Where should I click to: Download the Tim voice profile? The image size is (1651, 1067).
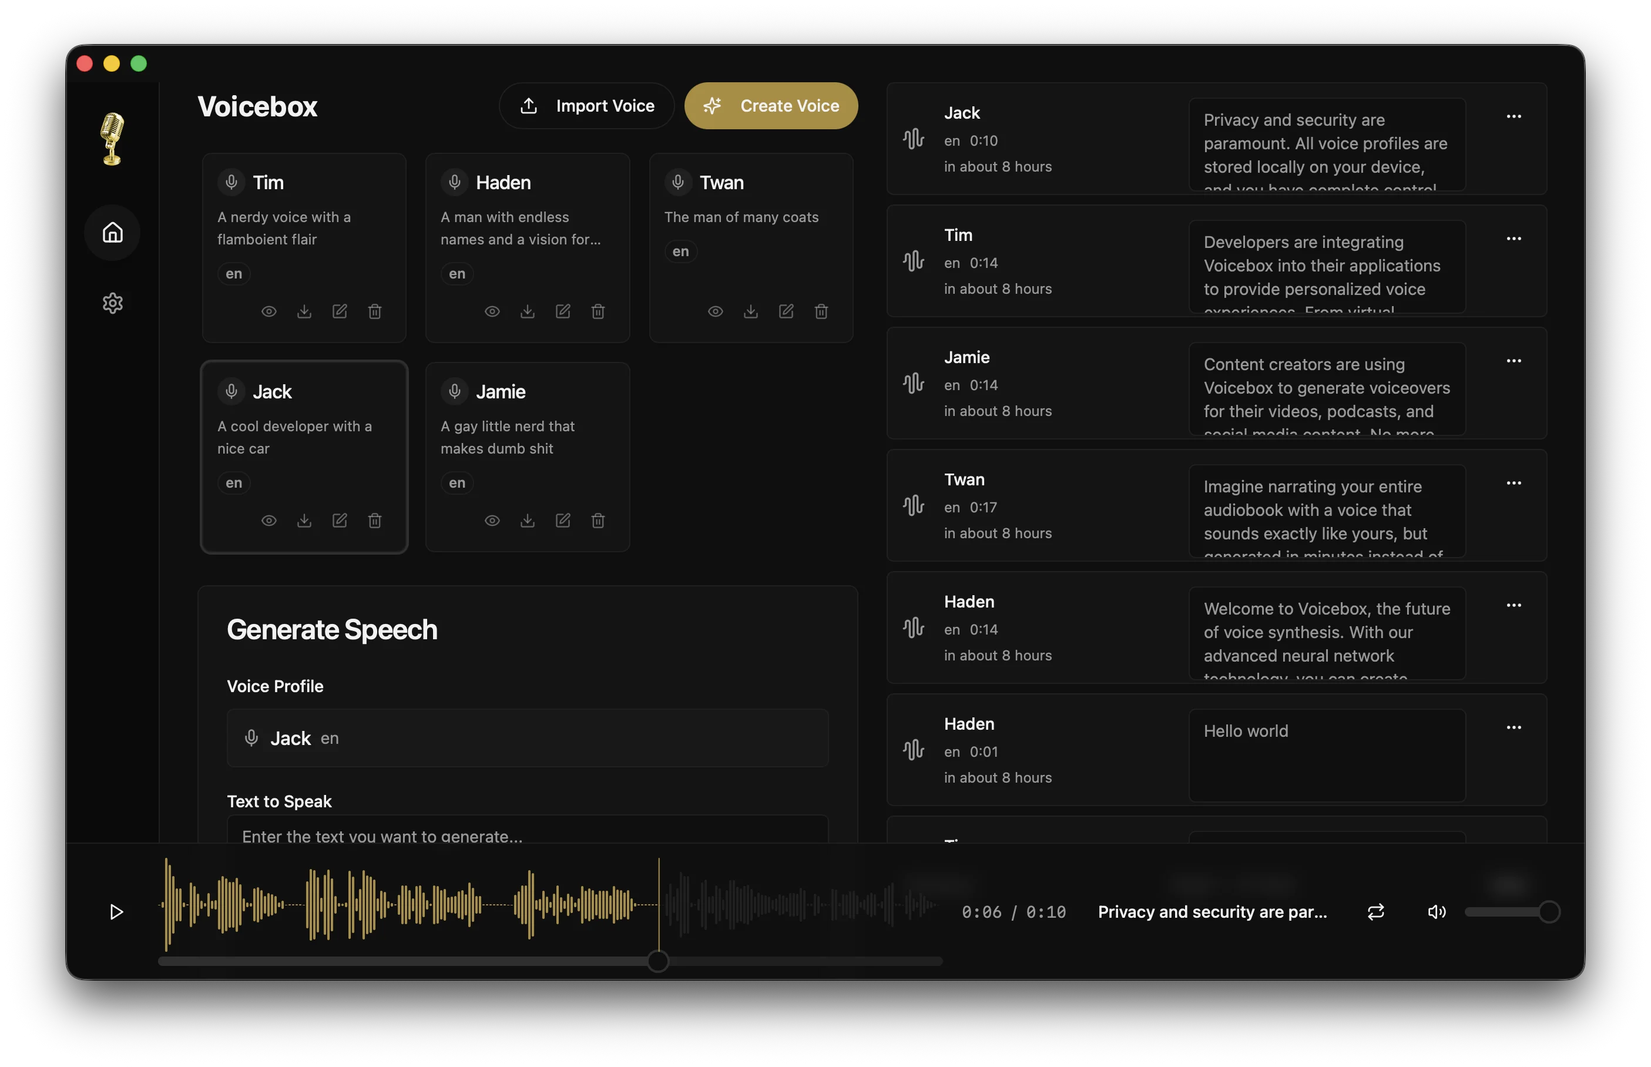pyautogui.click(x=304, y=311)
